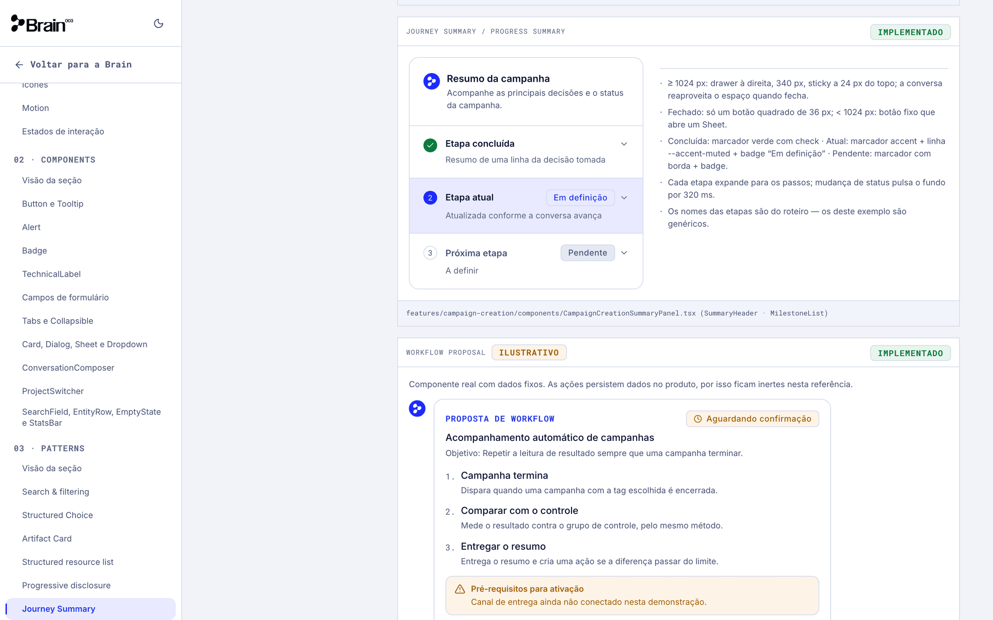993x620 pixels.
Task: Click IMPLEMENTADO badge on Workflow Proposal
Action: [910, 353]
